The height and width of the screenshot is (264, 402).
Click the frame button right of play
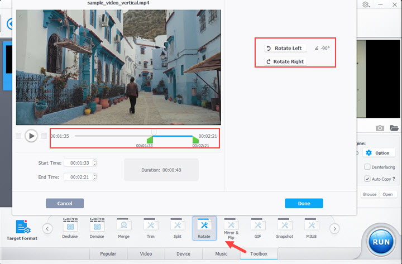click(44, 136)
